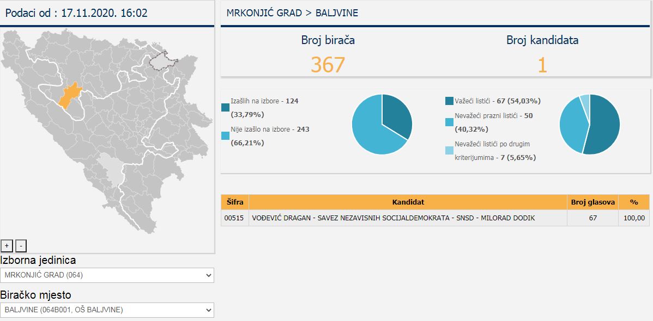Click the Nevažeći prazni listići legend swatch
The image size is (653, 321).
[449, 122]
